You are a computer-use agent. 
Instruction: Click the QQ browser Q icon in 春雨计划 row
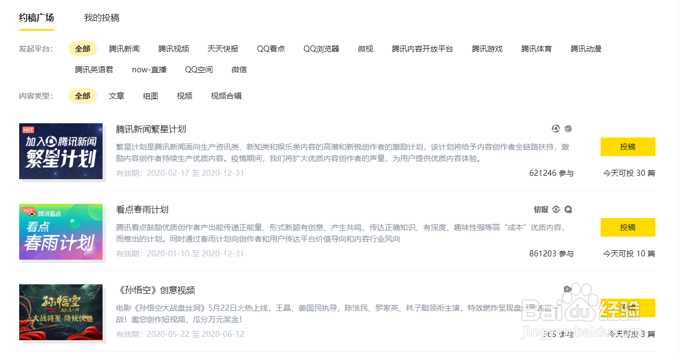point(568,209)
